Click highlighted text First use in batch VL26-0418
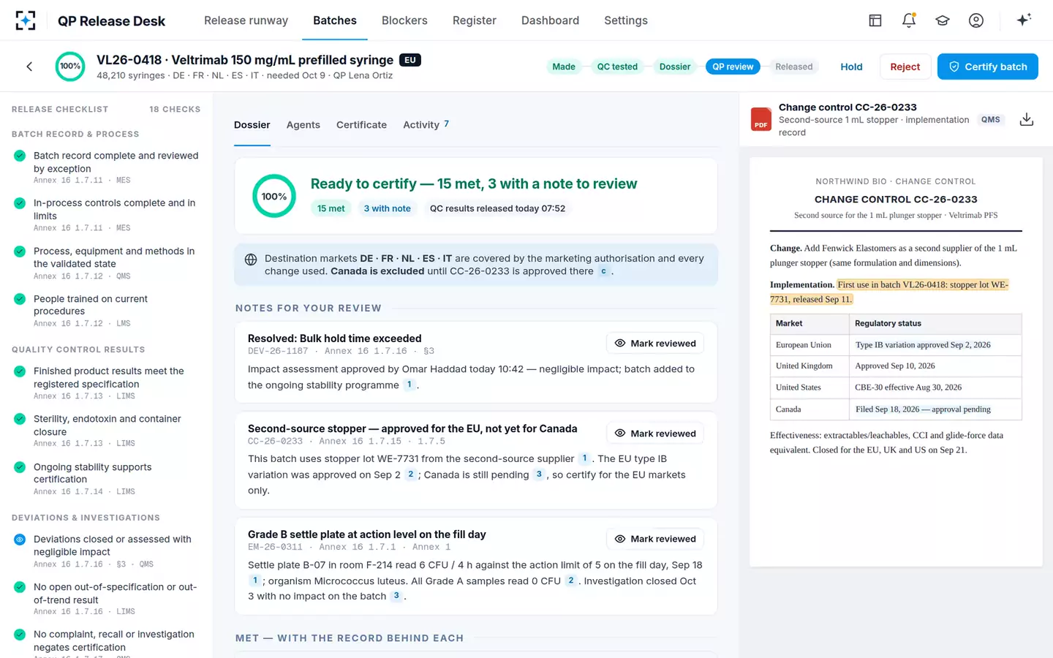This screenshot has width=1053, height=658. click(889, 292)
